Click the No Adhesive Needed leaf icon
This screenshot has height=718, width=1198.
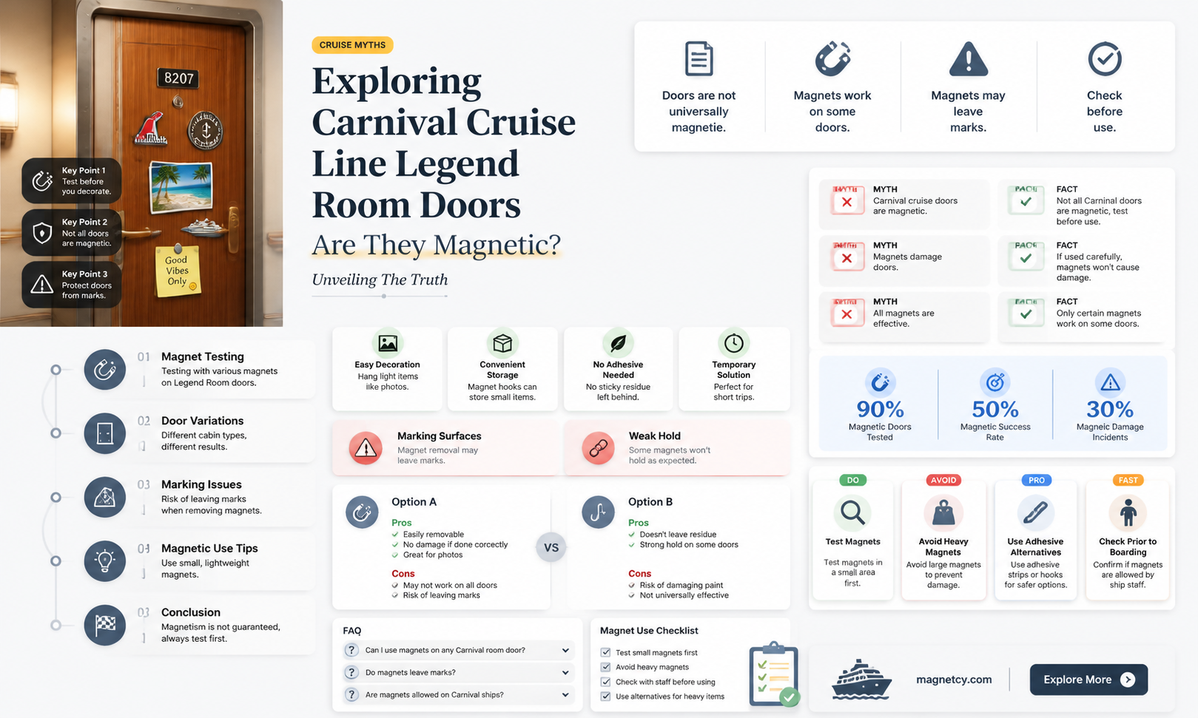(x=618, y=343)
